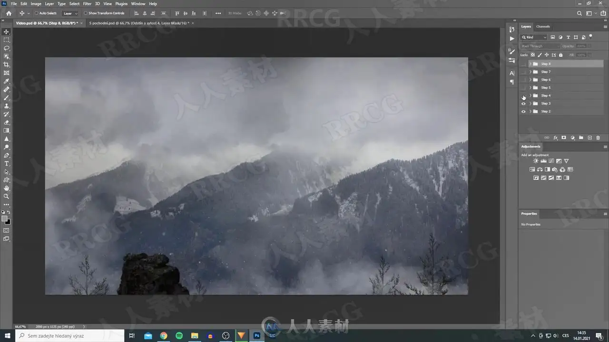Viewport: 609px width, 342px height.
Task: Open the Image menu
Action: (36, 4)
